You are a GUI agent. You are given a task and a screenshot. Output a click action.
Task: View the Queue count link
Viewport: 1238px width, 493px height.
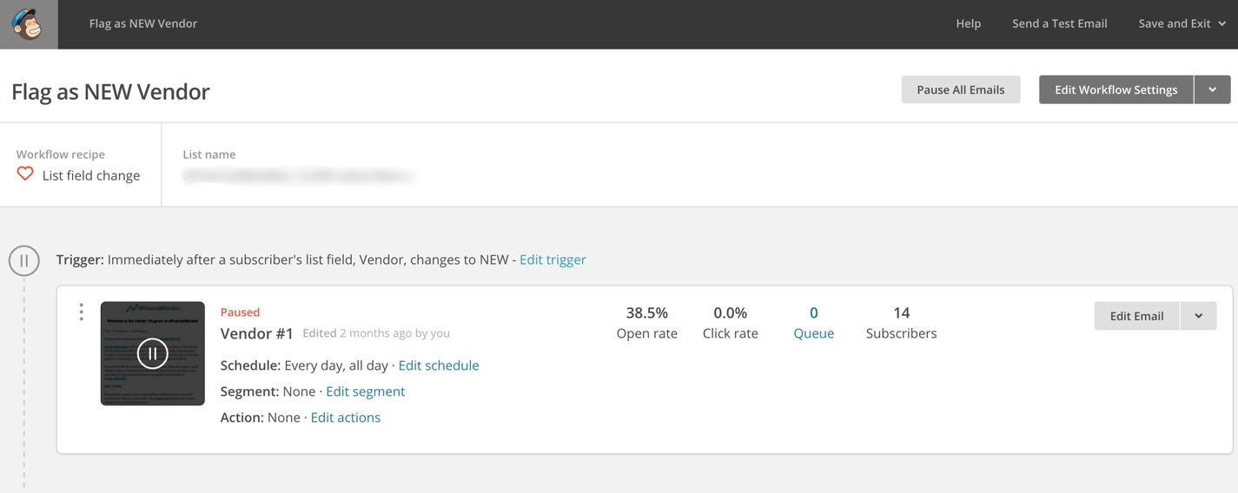click(x=814, y=322)
